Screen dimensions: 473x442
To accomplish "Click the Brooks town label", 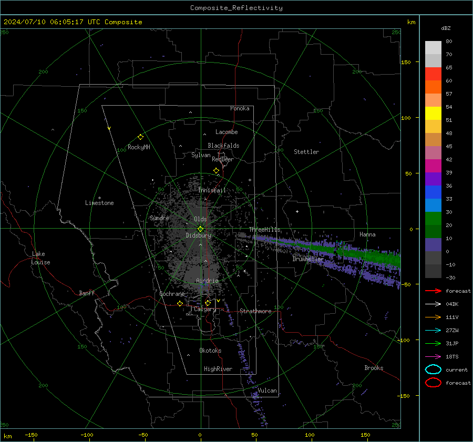I will point(374,368).
